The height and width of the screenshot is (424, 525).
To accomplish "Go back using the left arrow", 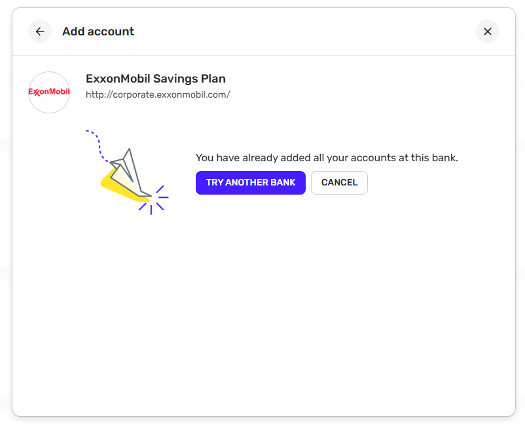I will pyautogui.click(x=40, y=31).
